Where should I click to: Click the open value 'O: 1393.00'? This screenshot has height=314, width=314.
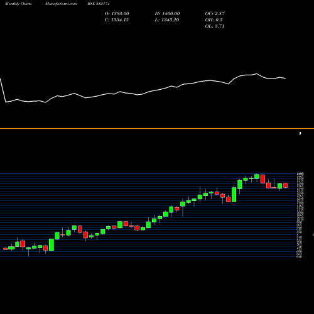pyautogui.click(x=117, y=14)
